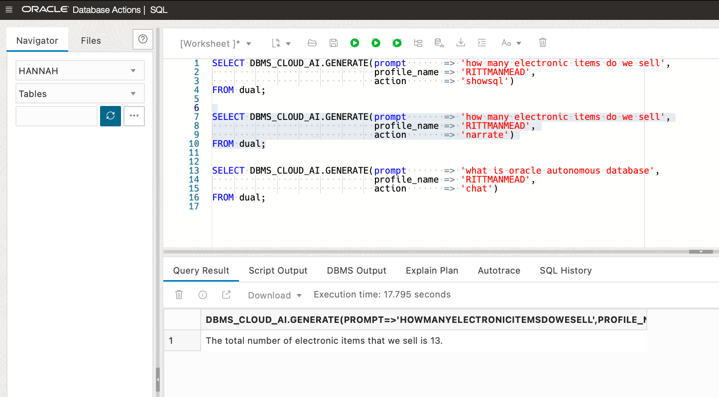
Task: Open the Tables object type dropdown
Action: point(80,93)
